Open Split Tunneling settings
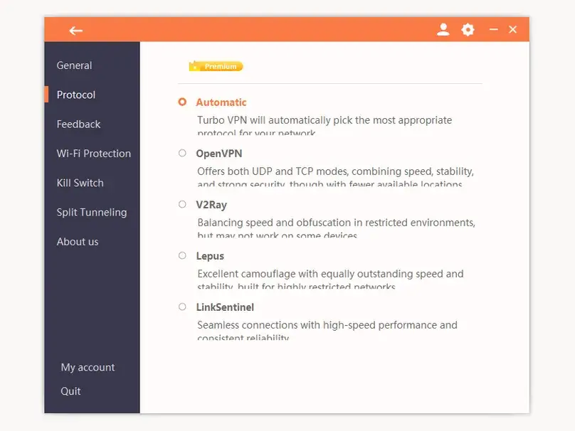Viewport: 575px width, 431px height. tap(92, 212)
